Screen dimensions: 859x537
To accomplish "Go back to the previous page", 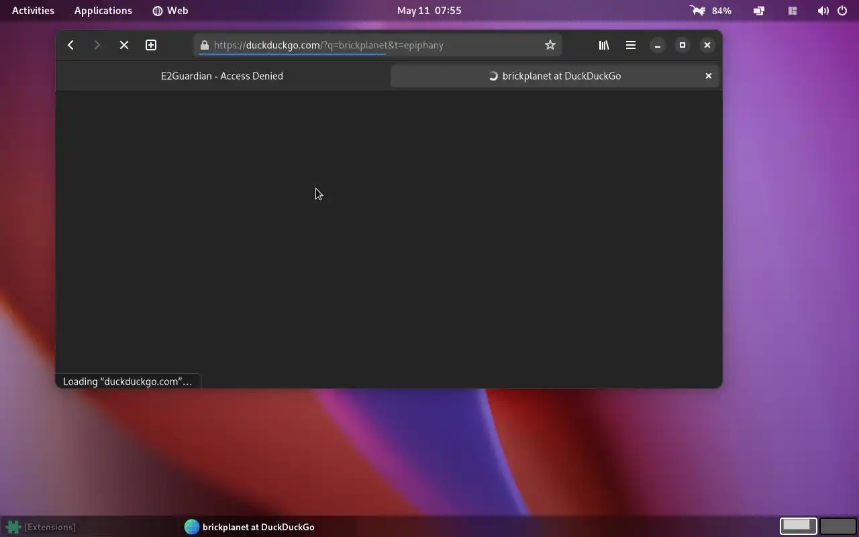I will click(70, 45).
